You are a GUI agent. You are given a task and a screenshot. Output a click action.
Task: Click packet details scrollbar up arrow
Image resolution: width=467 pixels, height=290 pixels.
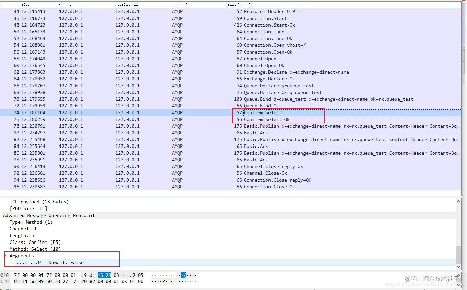[458, 201]
